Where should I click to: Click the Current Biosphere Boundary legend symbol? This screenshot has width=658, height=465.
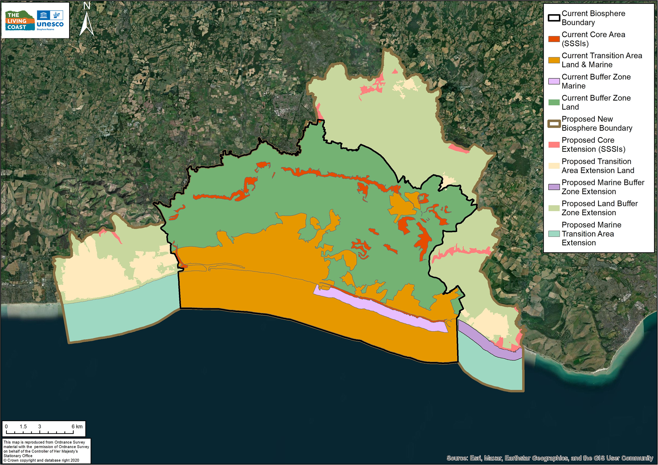554,18
